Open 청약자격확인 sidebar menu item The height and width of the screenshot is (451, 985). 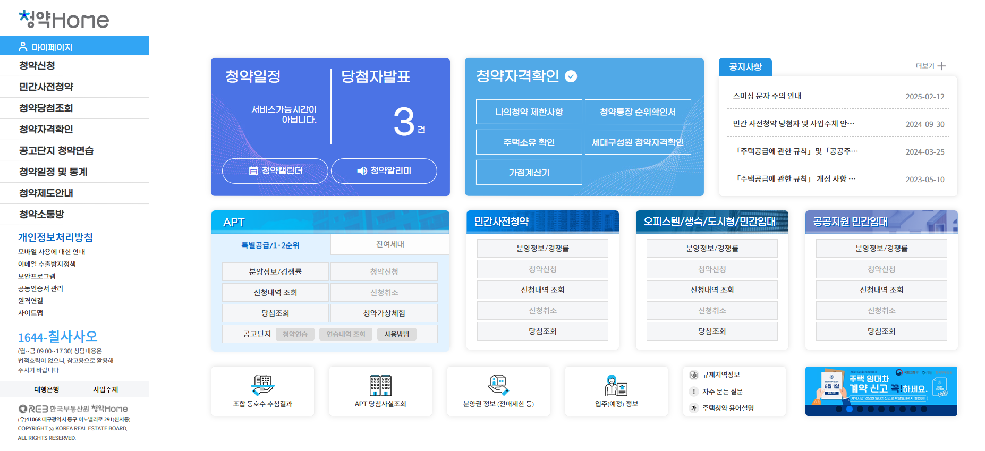pyautogui.click(x=74, y=129)
